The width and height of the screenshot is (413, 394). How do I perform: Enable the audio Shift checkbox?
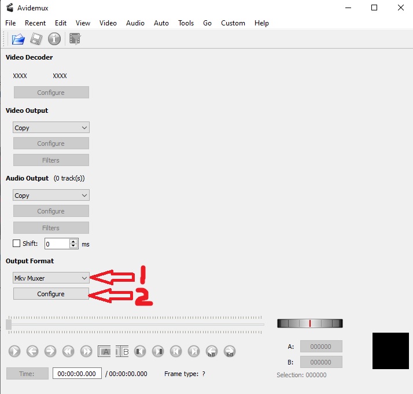[16, 244]
